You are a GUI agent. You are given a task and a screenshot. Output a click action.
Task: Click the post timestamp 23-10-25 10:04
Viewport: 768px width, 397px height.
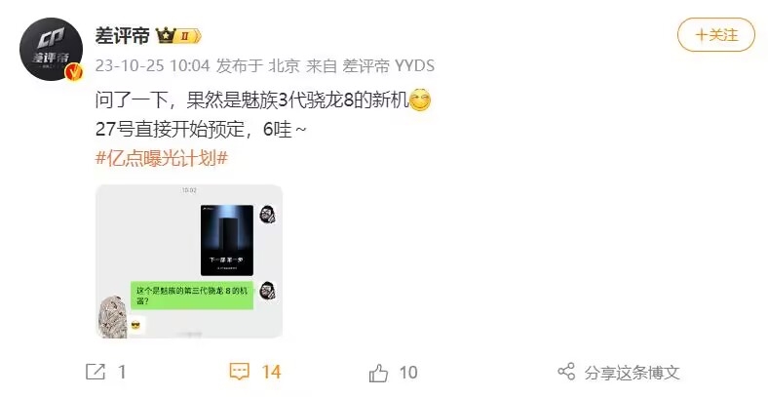click(x=152, y=65)
